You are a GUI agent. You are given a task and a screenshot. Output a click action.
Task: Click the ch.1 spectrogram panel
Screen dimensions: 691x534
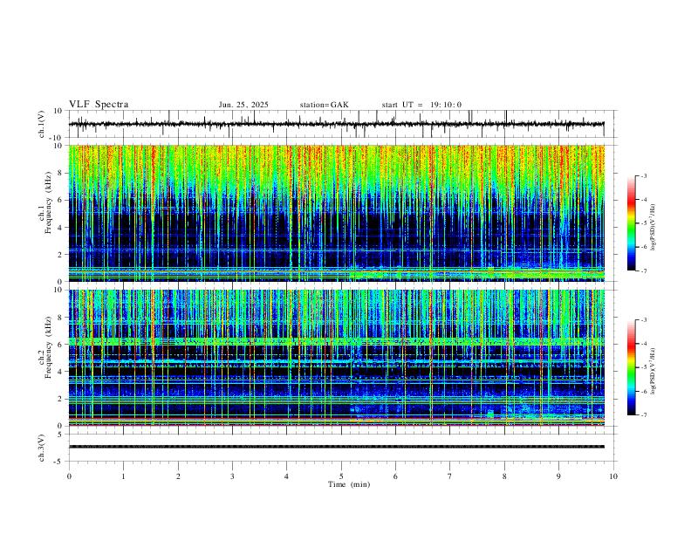click(x=336, y=213)
